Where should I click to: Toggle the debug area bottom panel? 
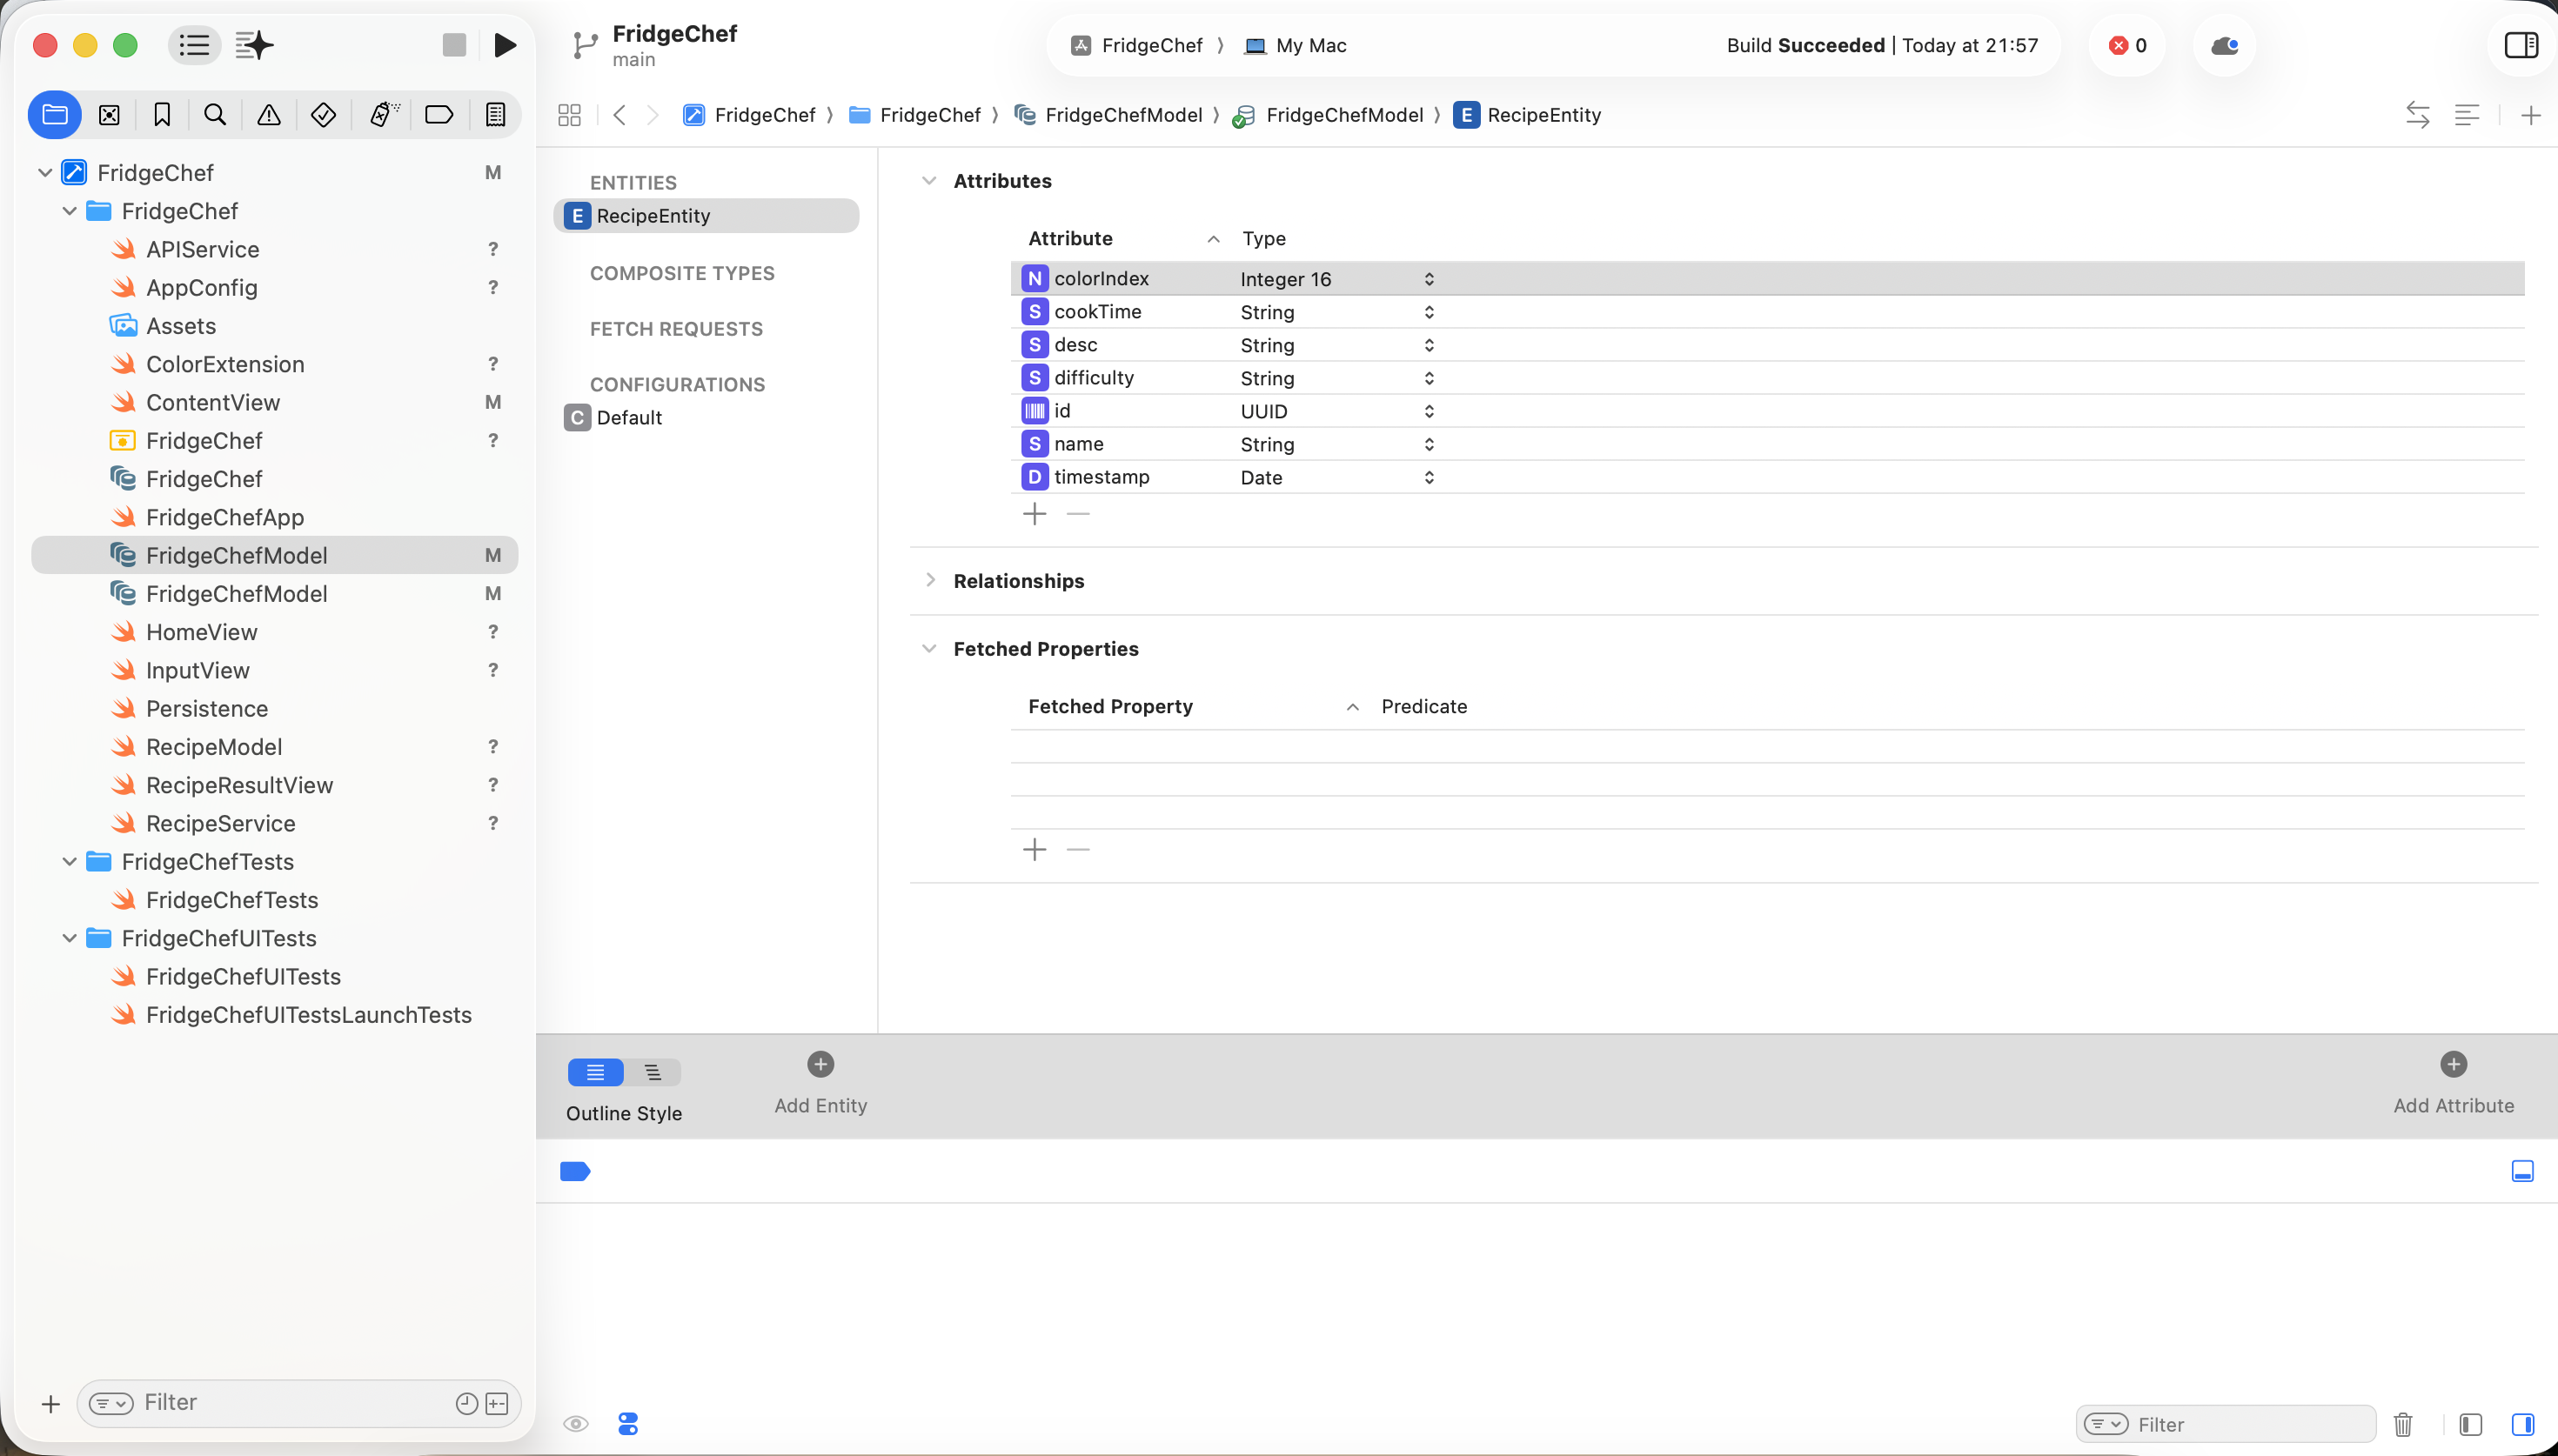[x=2522, y=1171]
